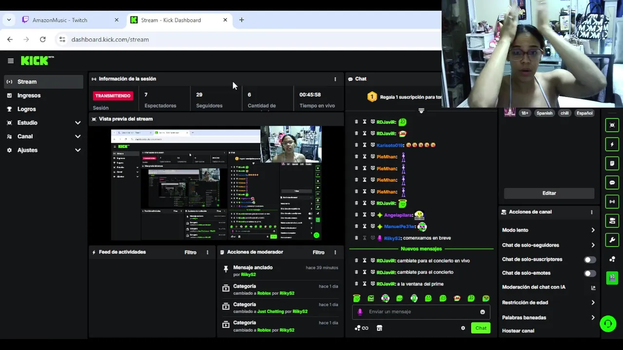Click the Chat panel header icon
This screenshot has height=350, width=623.
coord(350,79)
